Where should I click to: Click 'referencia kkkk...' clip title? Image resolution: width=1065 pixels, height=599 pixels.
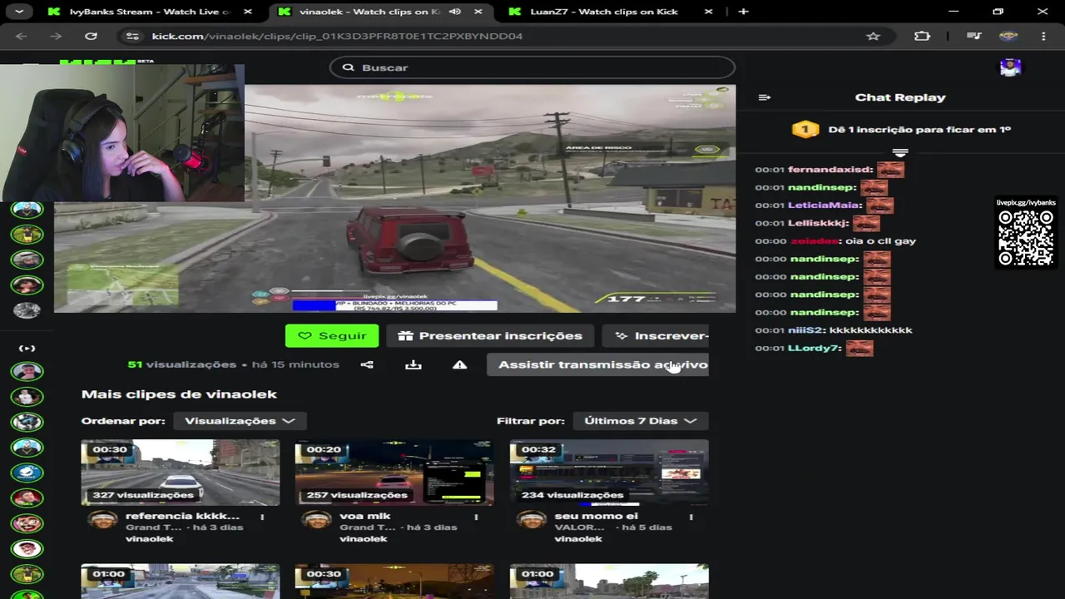click(x=182, y=516)
